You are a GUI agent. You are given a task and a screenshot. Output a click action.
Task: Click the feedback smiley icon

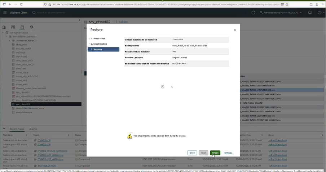point(310,13)
